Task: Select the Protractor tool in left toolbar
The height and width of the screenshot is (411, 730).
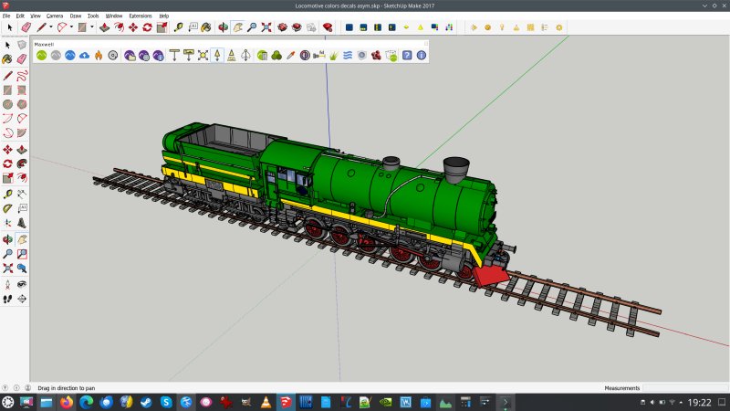Action: [7, 208]
